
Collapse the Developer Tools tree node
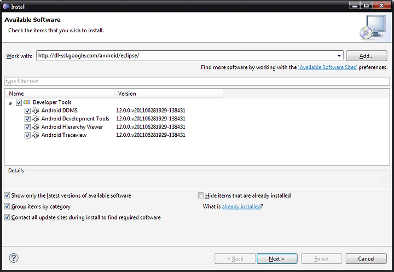click(x=10, y=103)
